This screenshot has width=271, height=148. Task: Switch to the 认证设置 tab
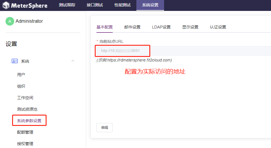point(218,27)
